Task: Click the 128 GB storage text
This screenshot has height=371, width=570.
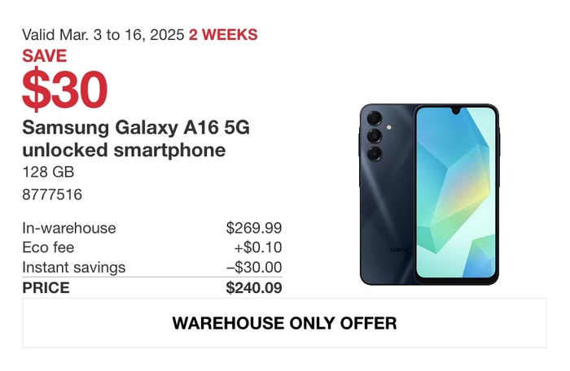Action: 48,172
